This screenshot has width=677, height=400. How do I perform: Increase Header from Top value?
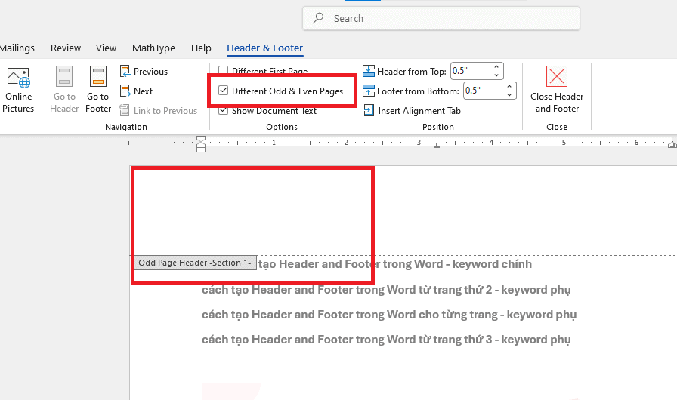[496, 67]
